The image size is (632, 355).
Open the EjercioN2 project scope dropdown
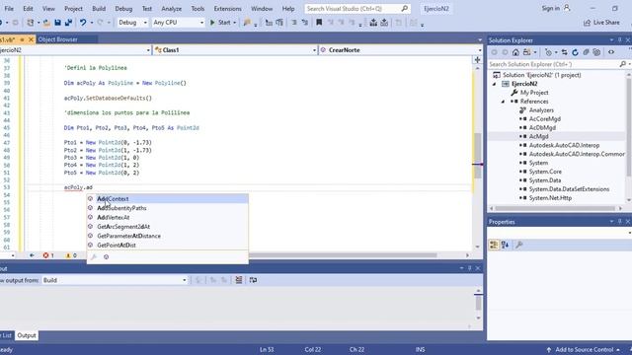[x=75, y=50]
